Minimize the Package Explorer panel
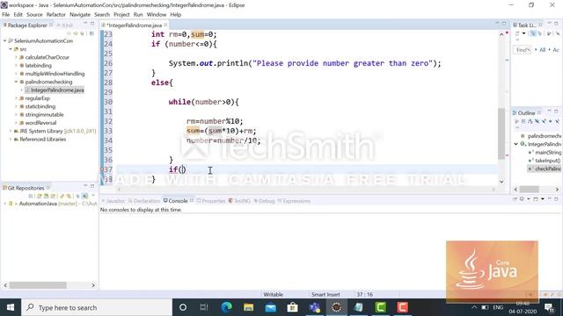The image size is (563, 316). [85, 24]
